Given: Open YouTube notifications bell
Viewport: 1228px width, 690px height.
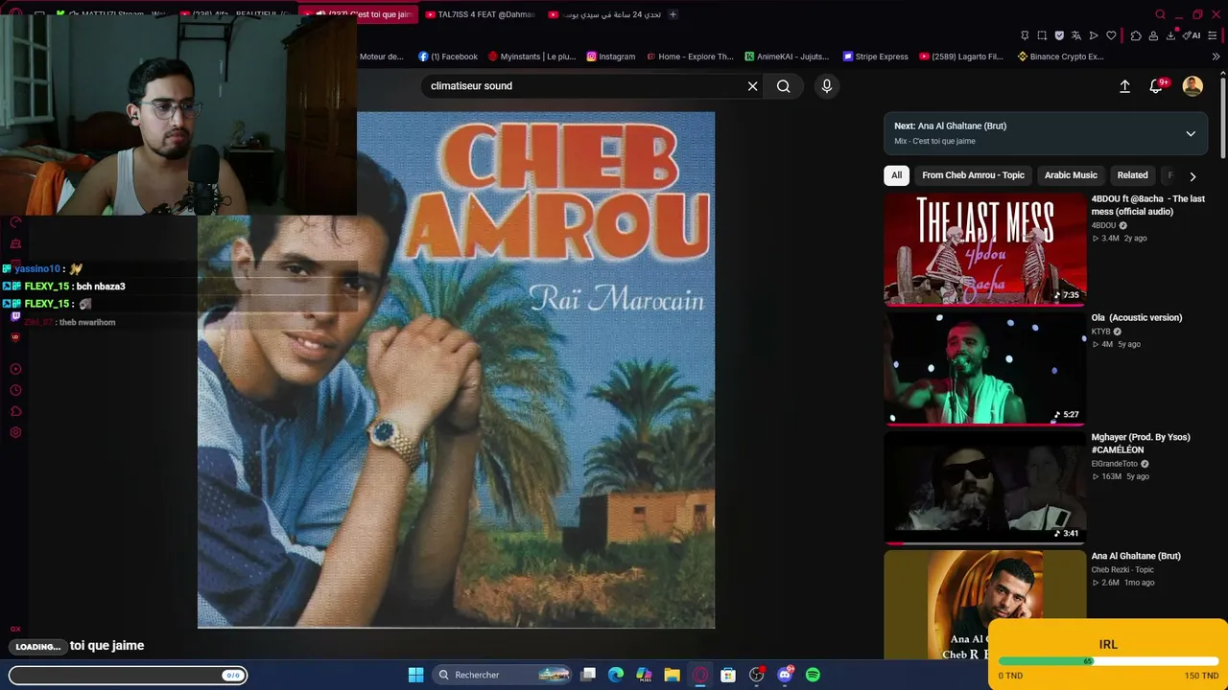Looking at the screenshot, I should point(1157,86).
